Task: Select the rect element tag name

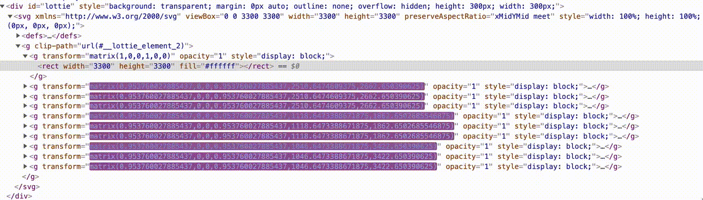Action: (x=50, y=66)
